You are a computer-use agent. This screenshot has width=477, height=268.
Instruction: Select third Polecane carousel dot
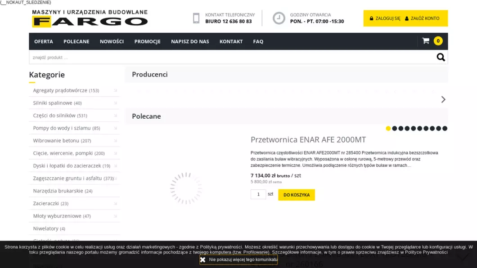point(400,129)
